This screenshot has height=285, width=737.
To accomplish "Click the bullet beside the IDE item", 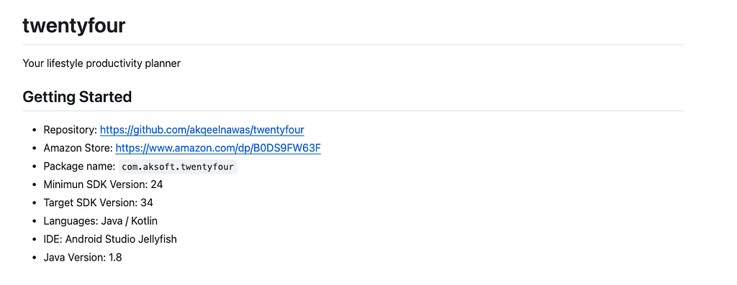I will coord(34,240).
